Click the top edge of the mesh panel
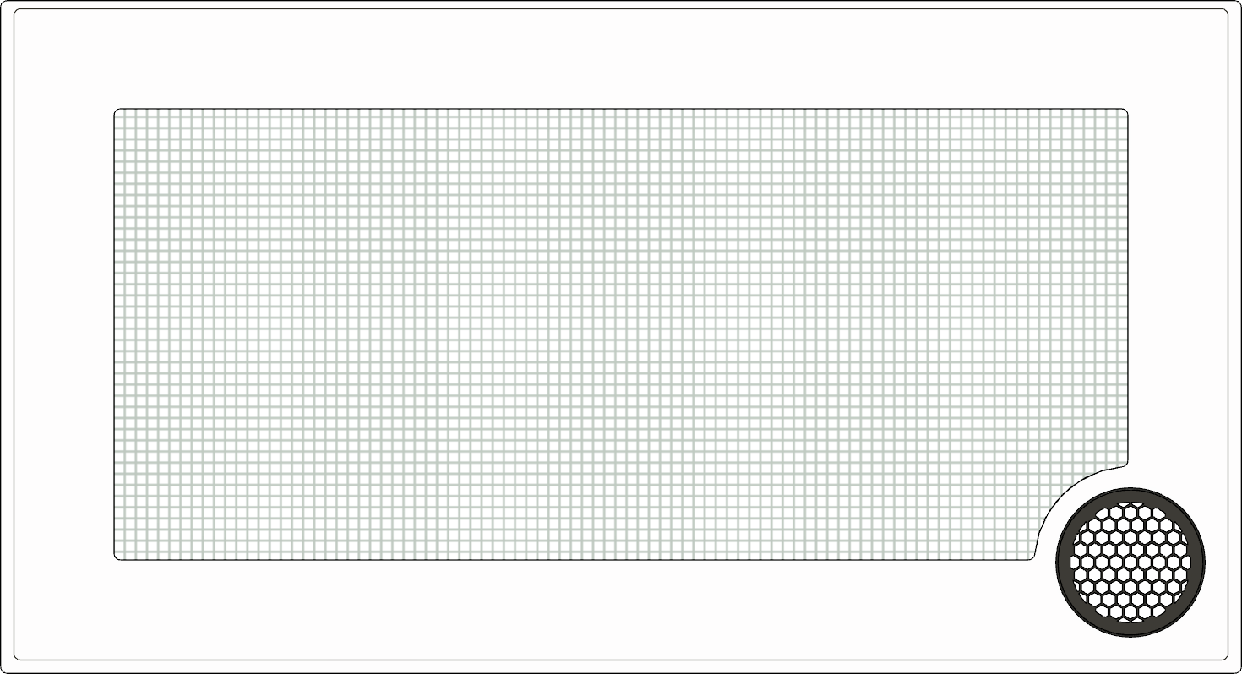Image resolution: width=1242 pixels, height=674 pixels. (x=621, y=109)
